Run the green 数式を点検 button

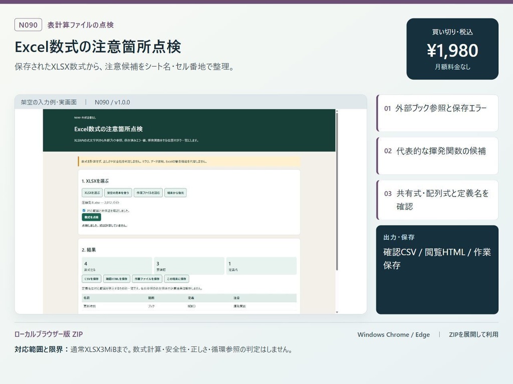(91, 217)
